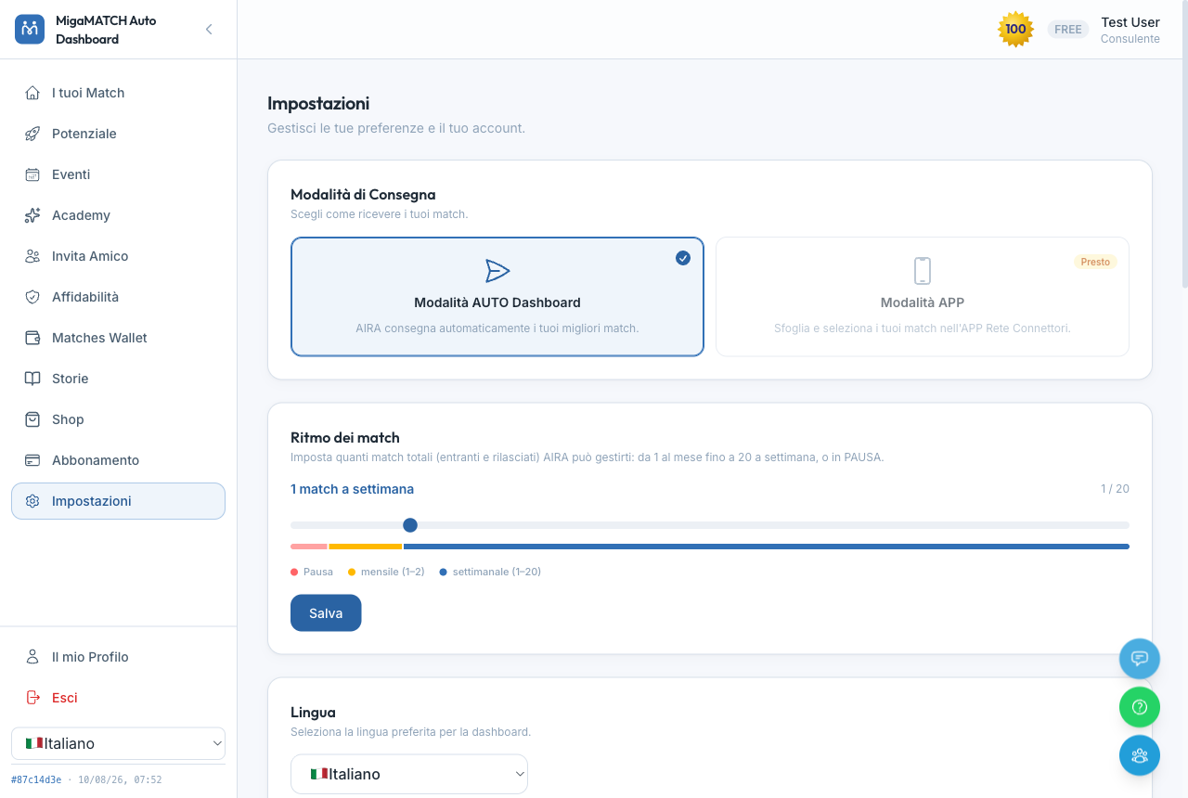
Task: Open the Eventi menu item
Action: [x=118, y=174]
